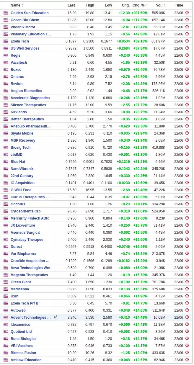Click Exela Tech's volume 651.97M
Image resolution: width=194 pixels, height=365 pixels.
pyautogui.click(x=159, y=41)
